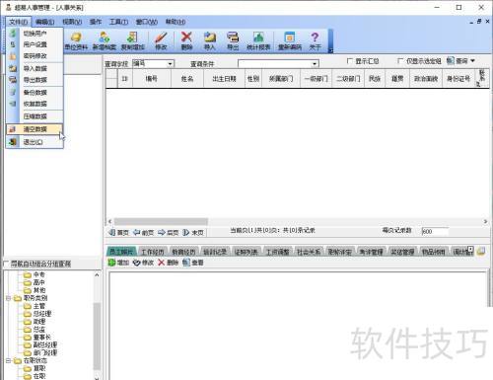Collapse the 职务类别 tree node
The image size is (493, 380).
pos(8,298)
